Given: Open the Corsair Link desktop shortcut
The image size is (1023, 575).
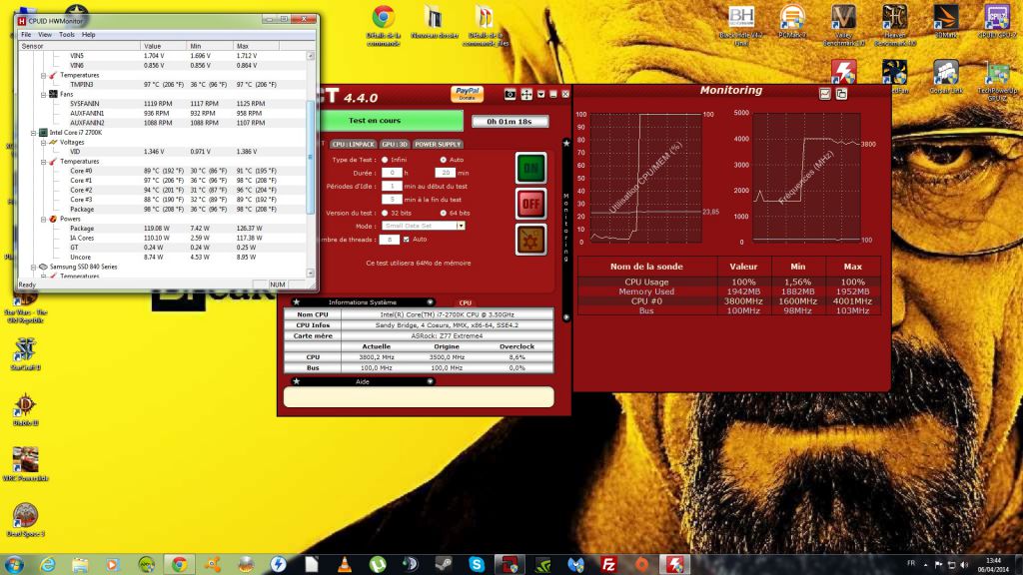Looking at the screenshot, I should click(x=946, y=77).
